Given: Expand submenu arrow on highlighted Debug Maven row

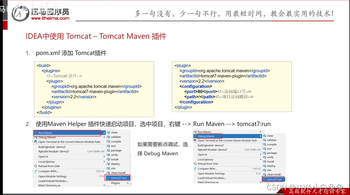Looking at the screenshot, I should pyautogui.click(x=260, y=136).
